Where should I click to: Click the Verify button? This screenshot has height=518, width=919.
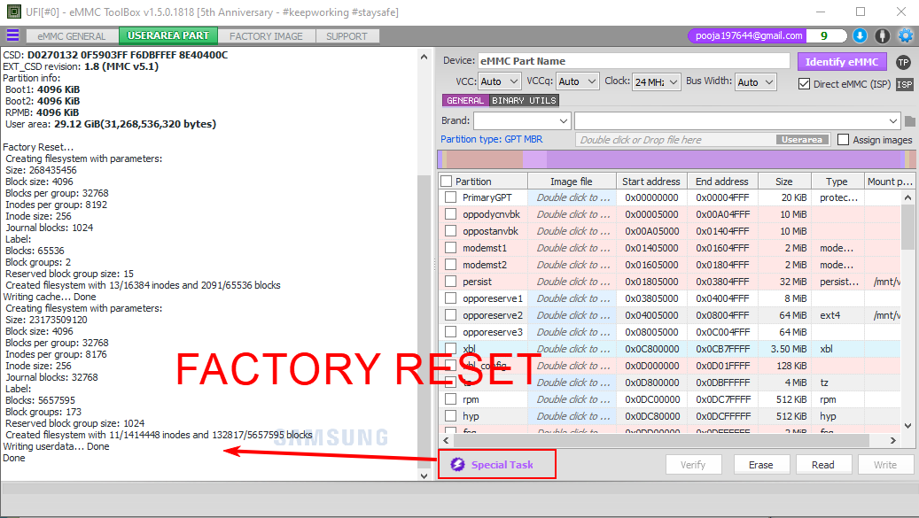(693, 465)
